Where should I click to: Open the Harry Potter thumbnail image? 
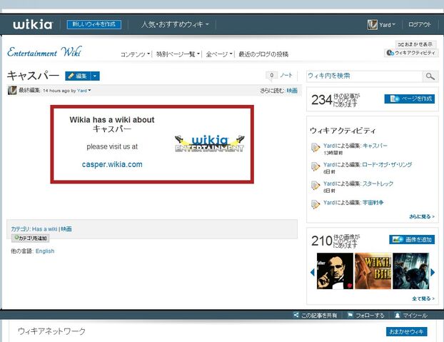[411, 271]
